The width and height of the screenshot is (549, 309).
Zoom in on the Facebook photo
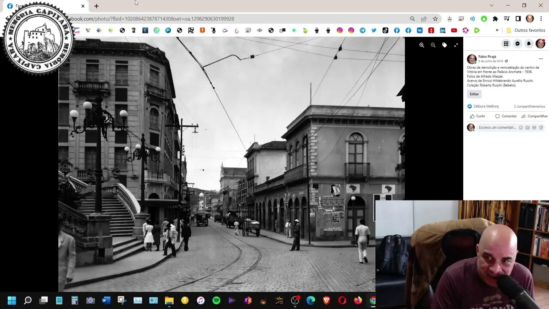click(422, 45)
